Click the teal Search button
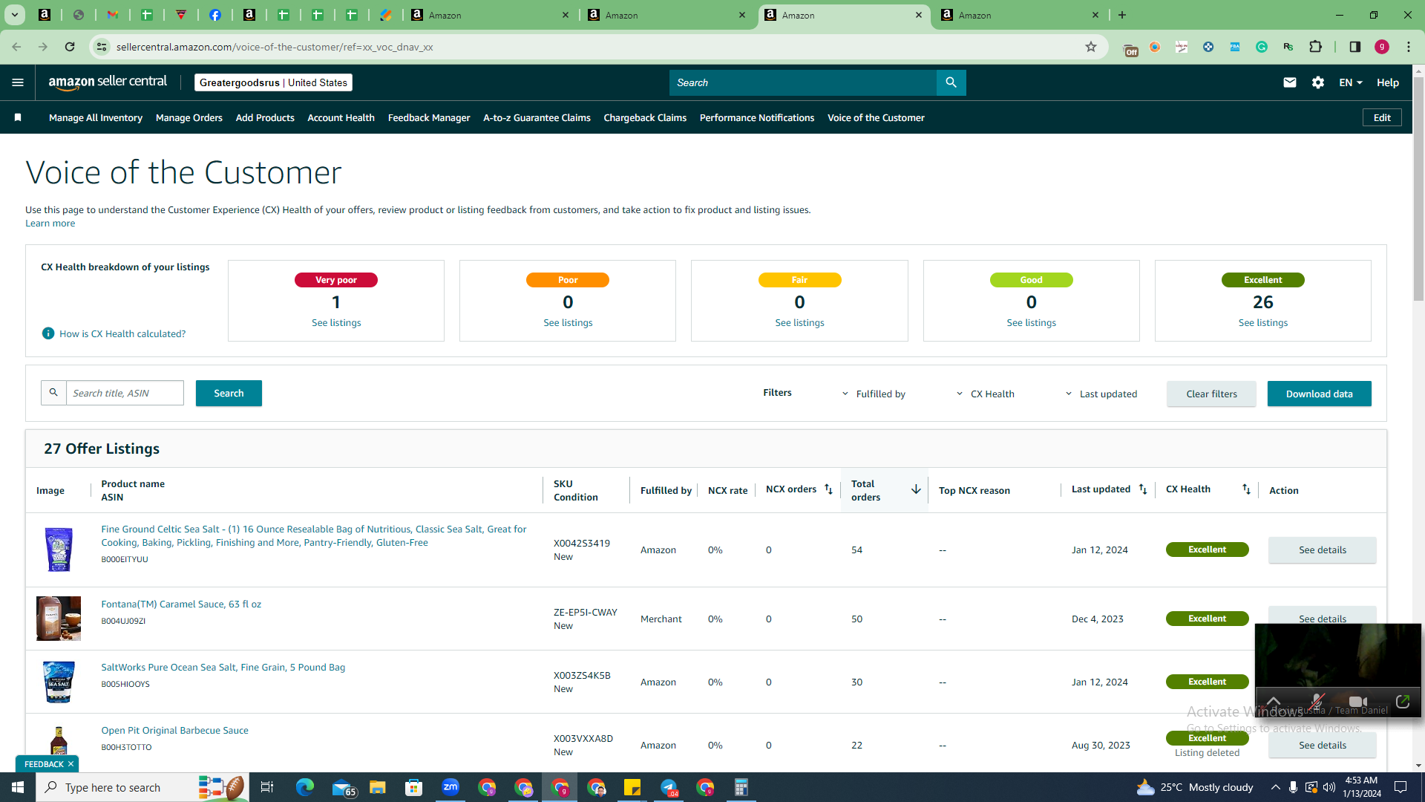This screenshot has width=1425, height=802. coord(229,393)
